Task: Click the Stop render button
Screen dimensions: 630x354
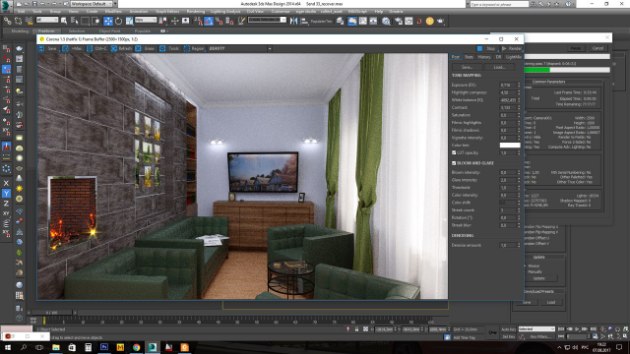Action: coord(487,48)
